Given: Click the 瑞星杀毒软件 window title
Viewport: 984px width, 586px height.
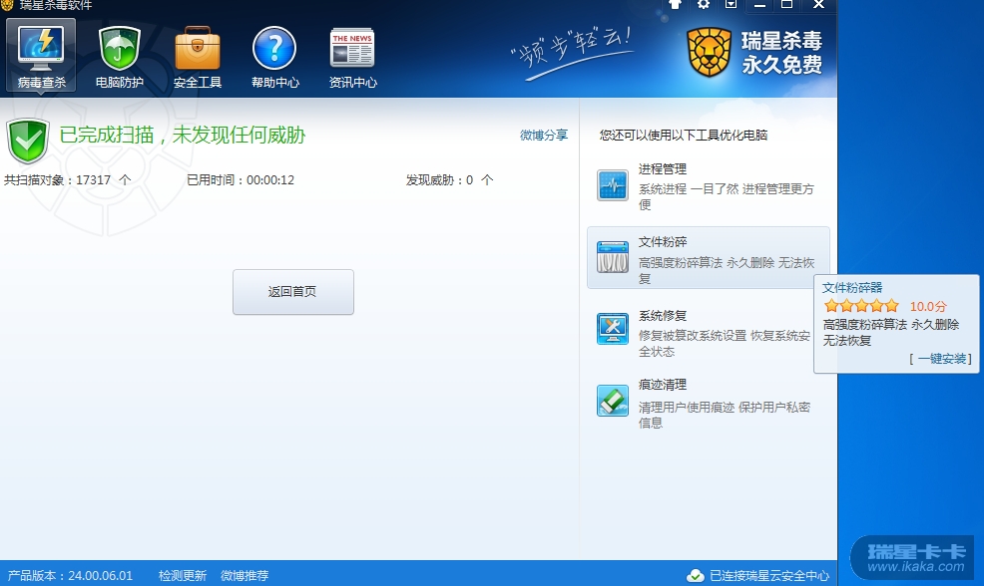Looking at the screenshot, I should tap(55, 5).
